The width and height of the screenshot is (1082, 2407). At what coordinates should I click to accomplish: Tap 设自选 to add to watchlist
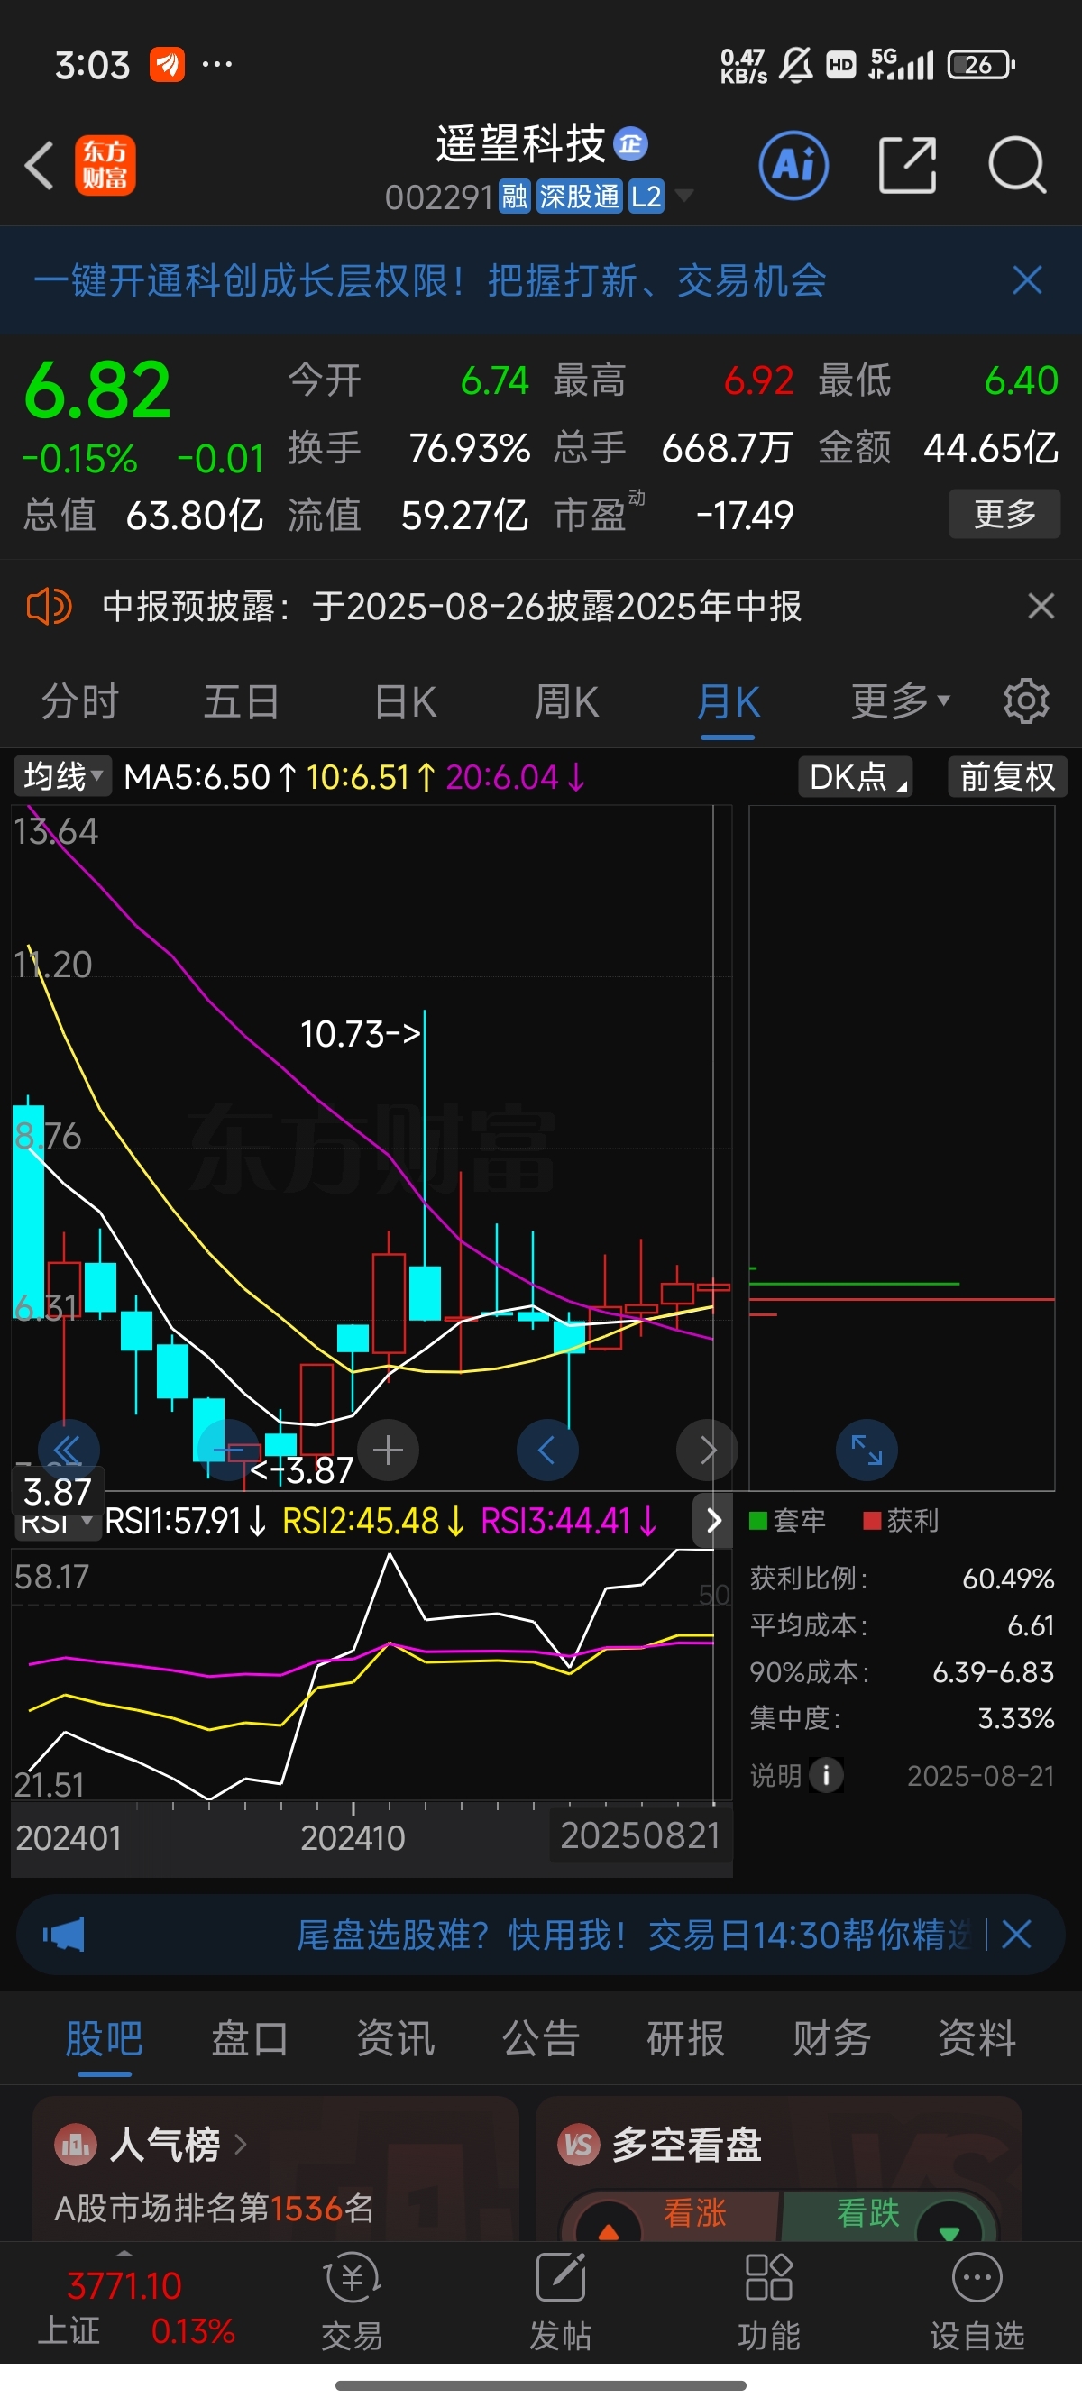(x=977, y=2302)
